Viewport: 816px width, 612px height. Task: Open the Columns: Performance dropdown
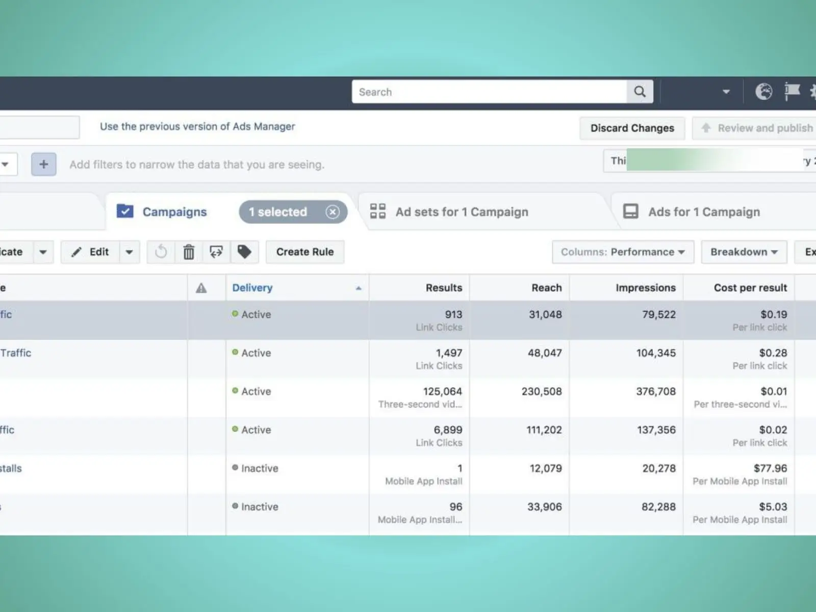coord(623,252)
